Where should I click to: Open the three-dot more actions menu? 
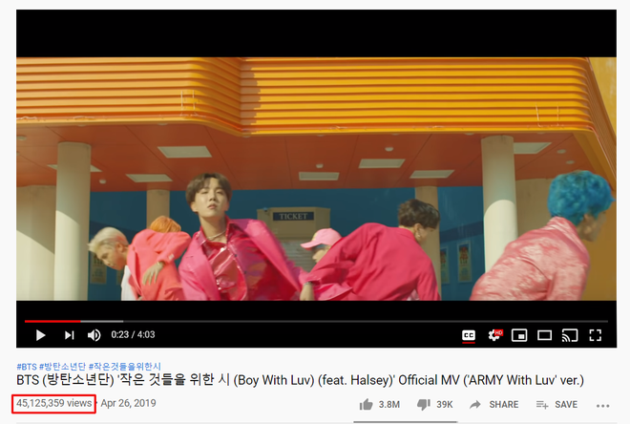point(602,406)
